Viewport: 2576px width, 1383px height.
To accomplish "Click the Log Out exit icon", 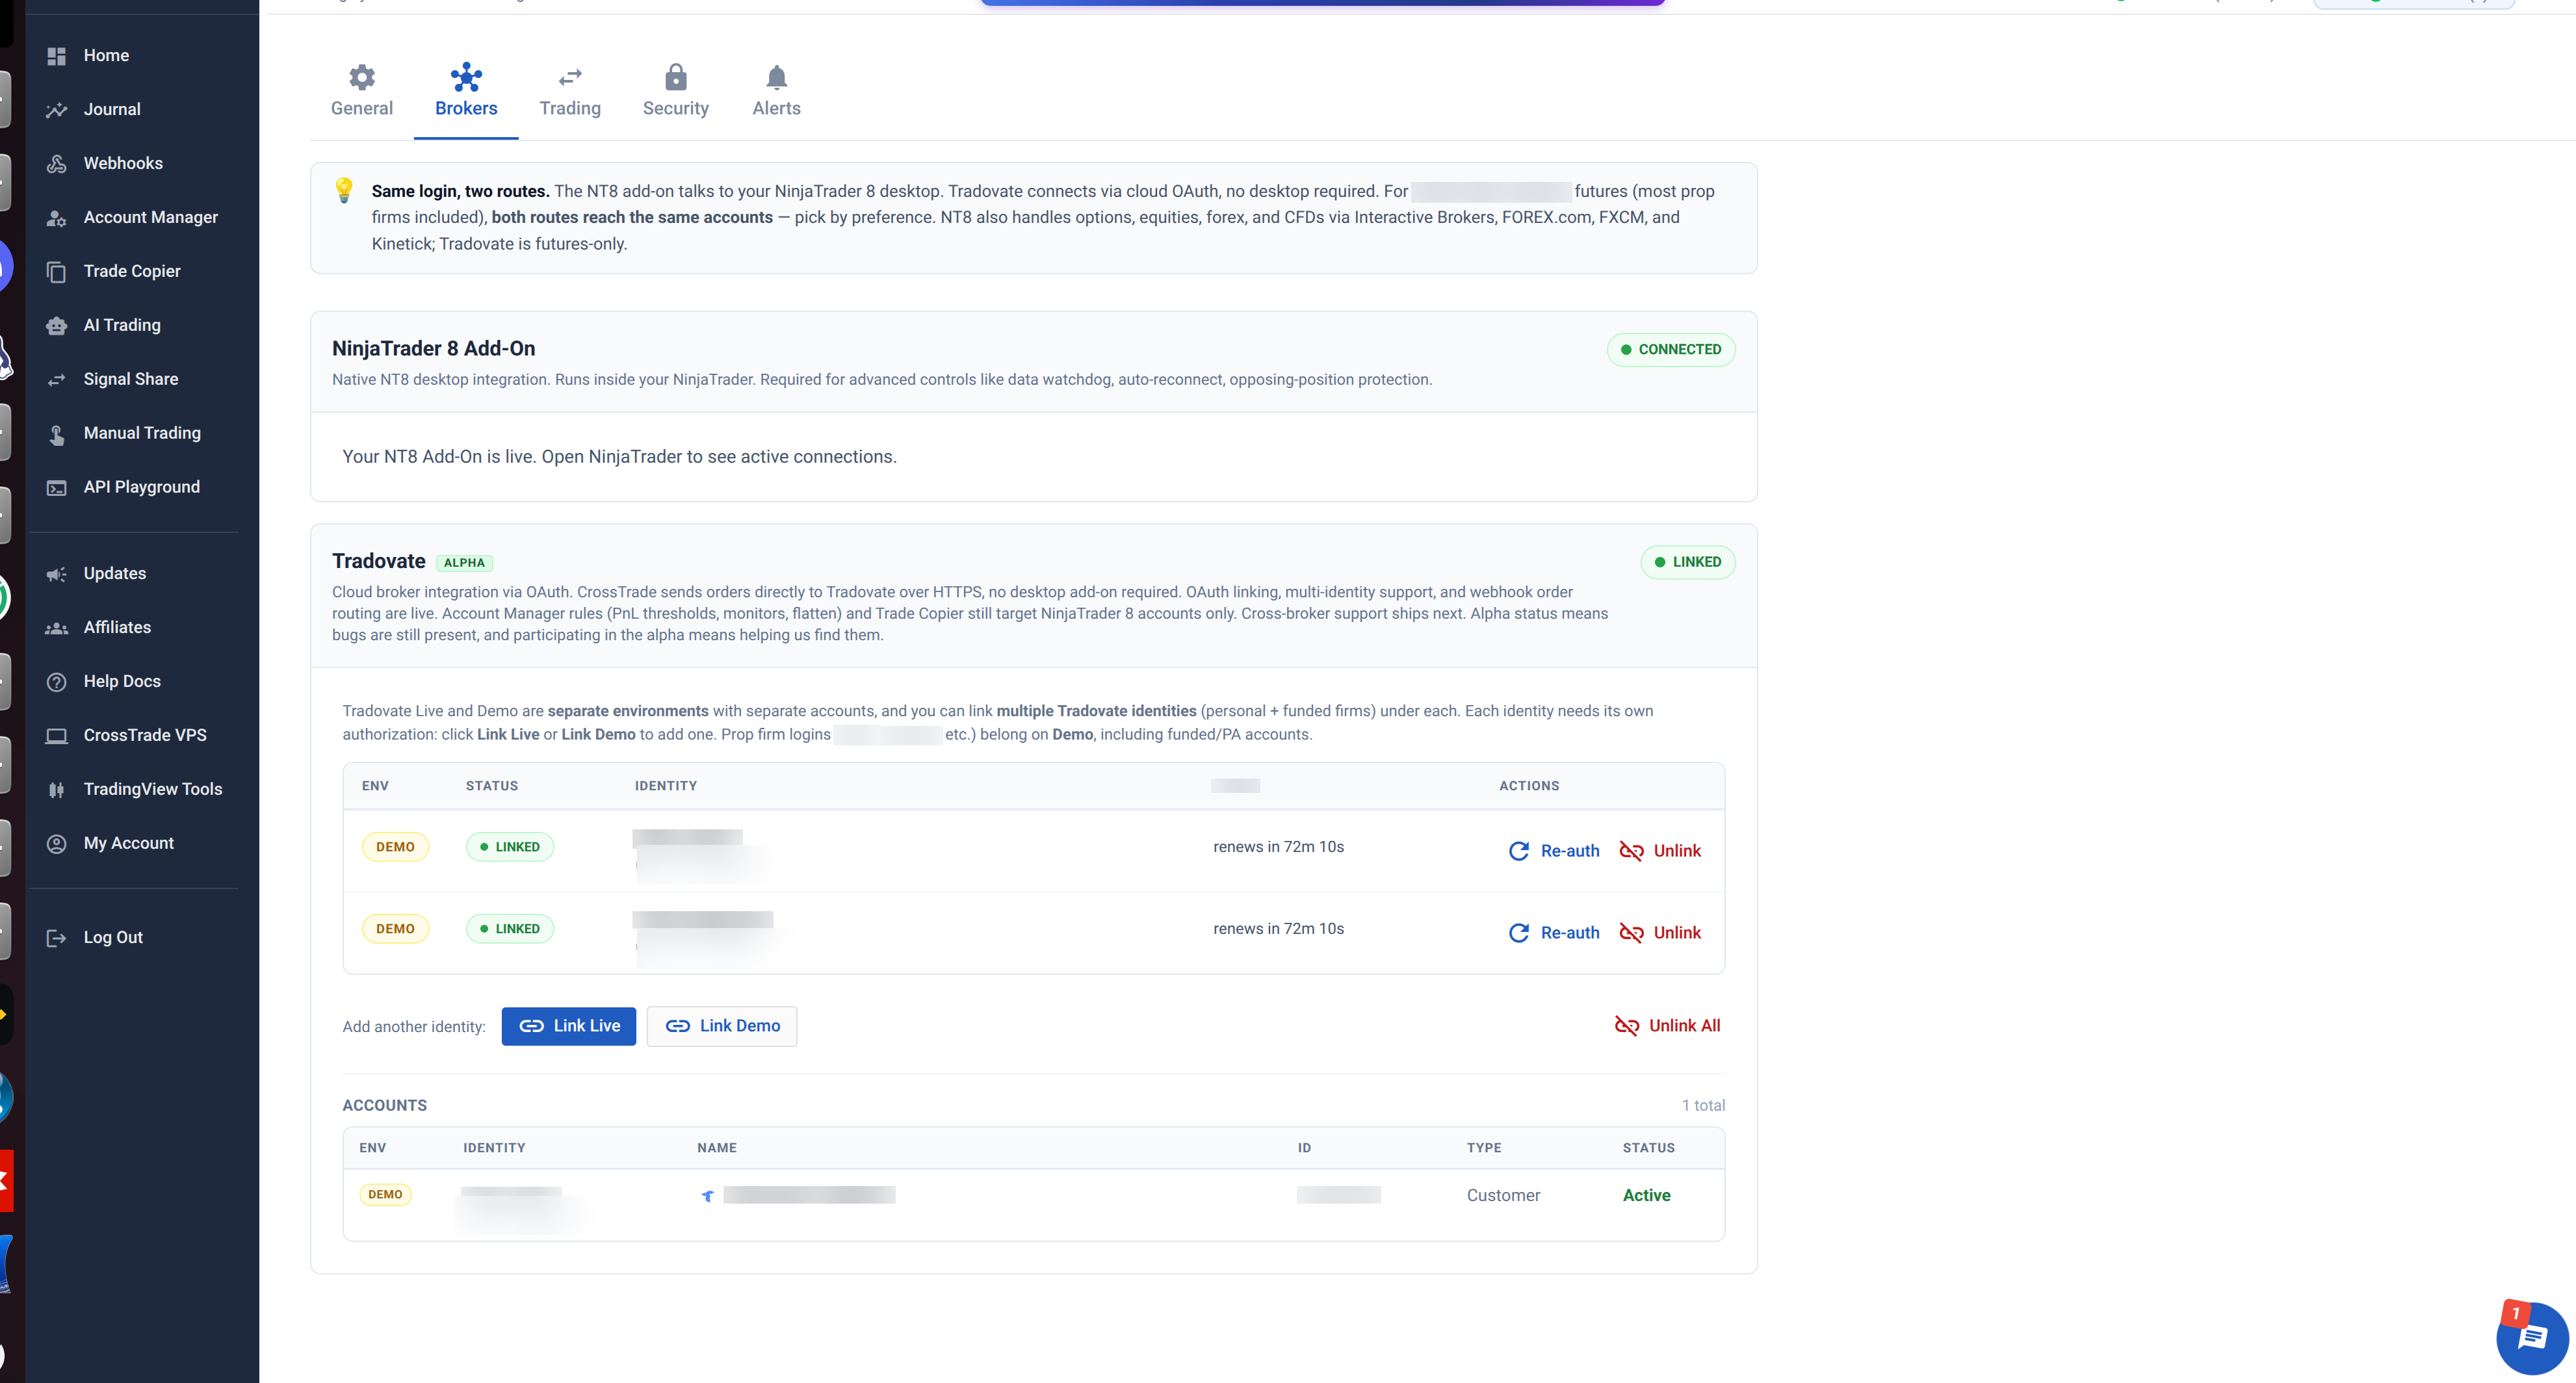I will coord(57,938).
